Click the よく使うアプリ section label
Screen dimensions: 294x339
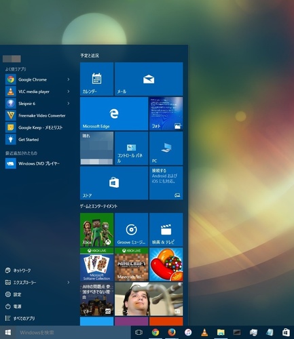[x=16, y=69]
